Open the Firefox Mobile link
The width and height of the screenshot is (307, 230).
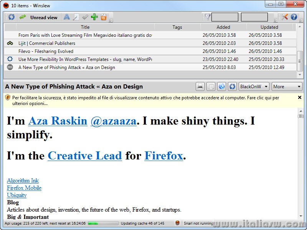[24, 188]
